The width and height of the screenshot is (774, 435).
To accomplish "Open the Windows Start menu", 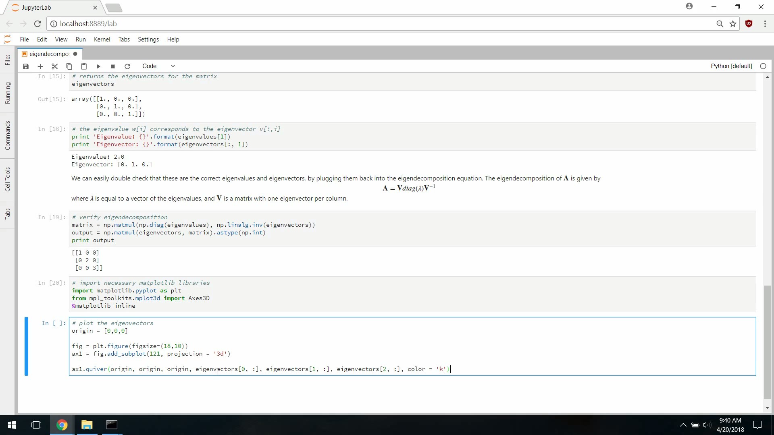I will coord(12,425).
